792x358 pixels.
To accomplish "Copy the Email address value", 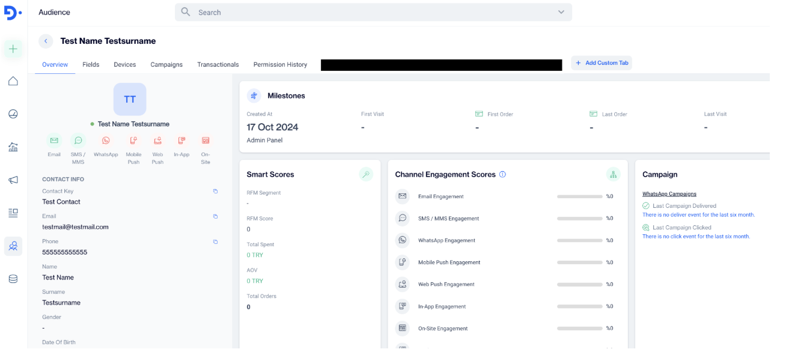I will (215, 216).
